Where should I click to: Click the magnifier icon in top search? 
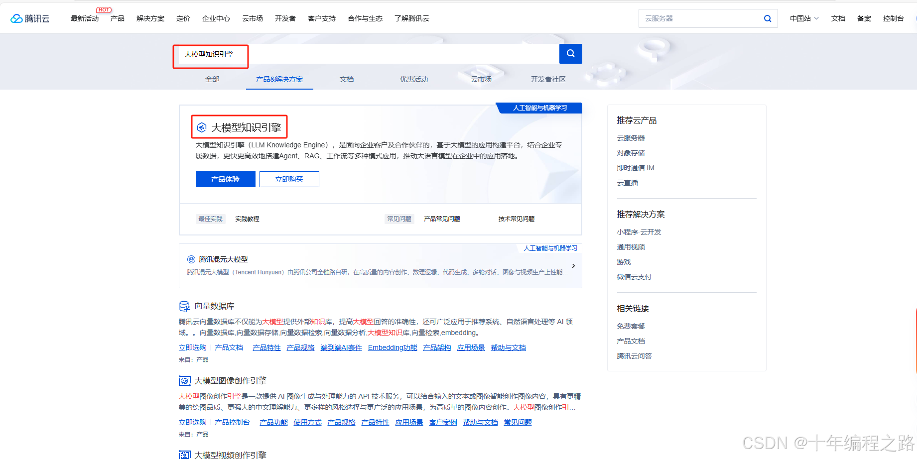coord(768,18)
